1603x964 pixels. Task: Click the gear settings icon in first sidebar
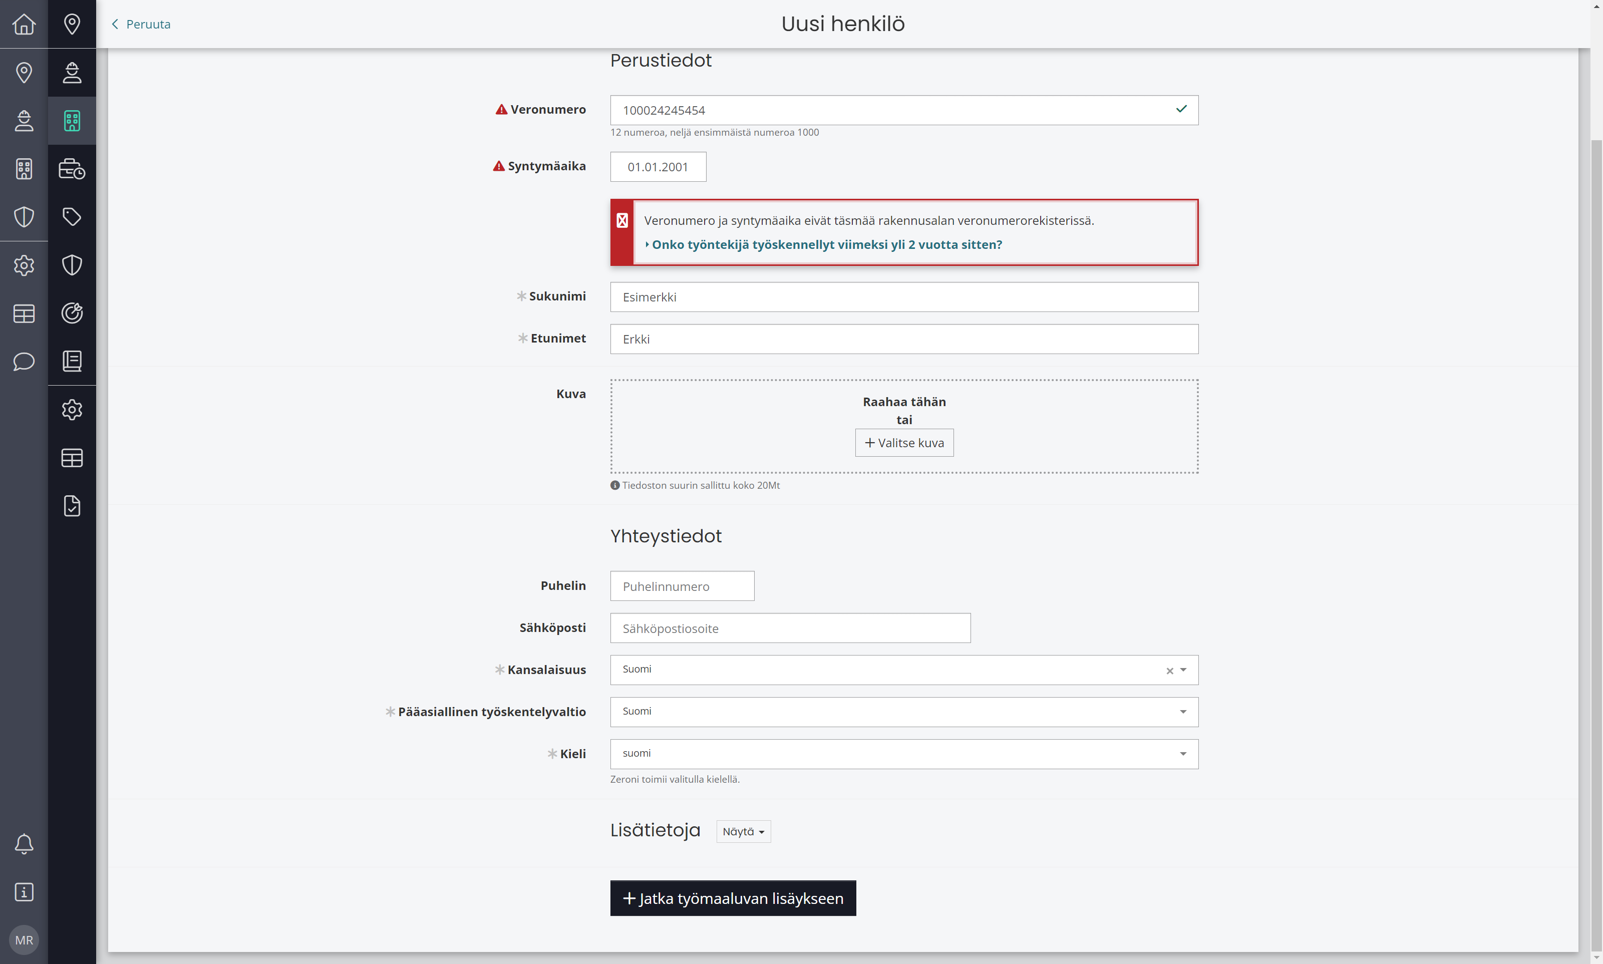(x=24, y=265)
